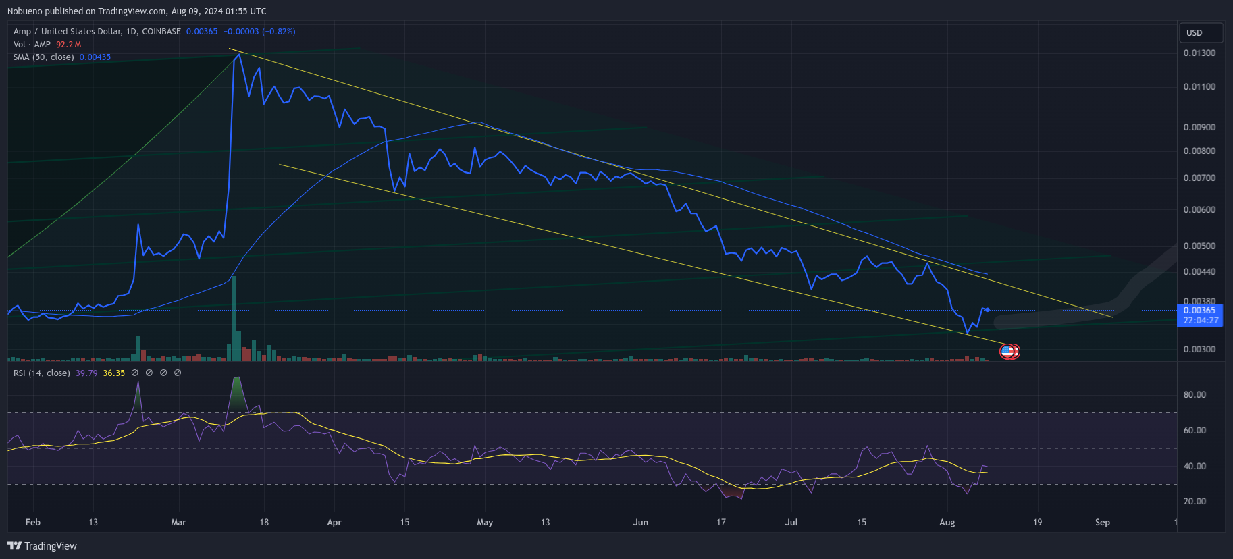Viewport: 1233px width, 559px height.
Task: Click the 0.00900 price axis label
Action: (1199, 127)
